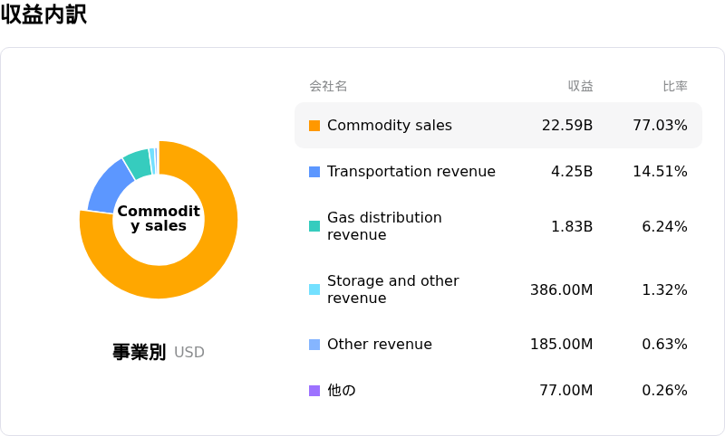
Task: Click the orange Commodity sales legend swatch
Action: (x=314, y=126)
